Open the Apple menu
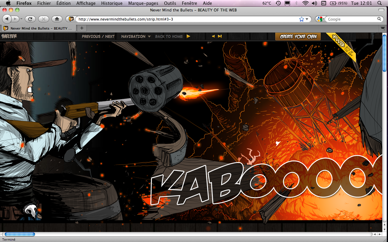388x242 pixels. (8, 3)
